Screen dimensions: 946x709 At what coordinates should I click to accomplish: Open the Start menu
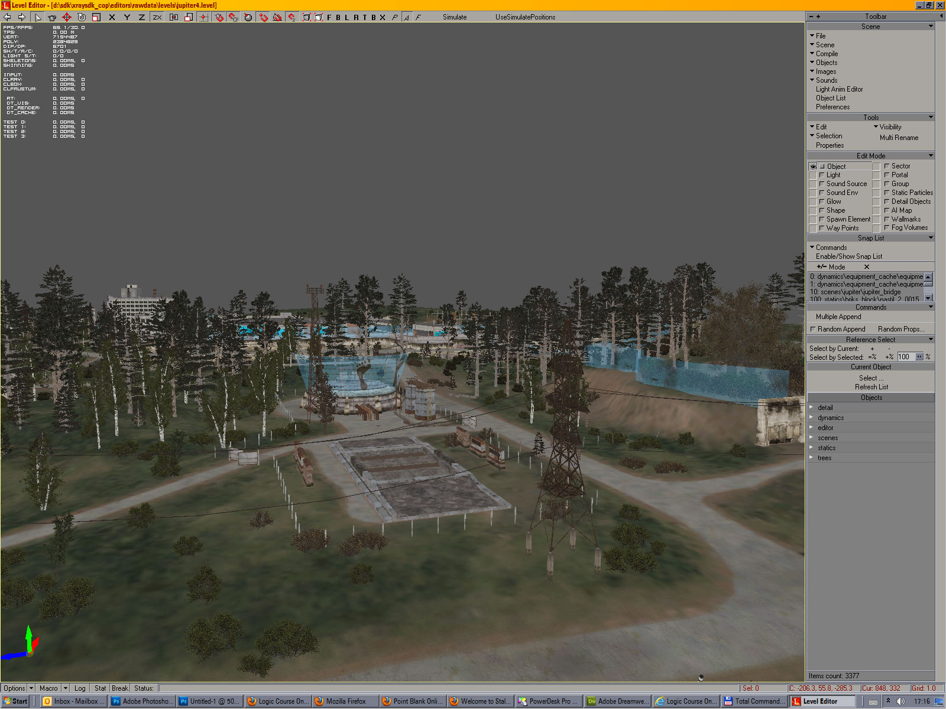(15, 701)
